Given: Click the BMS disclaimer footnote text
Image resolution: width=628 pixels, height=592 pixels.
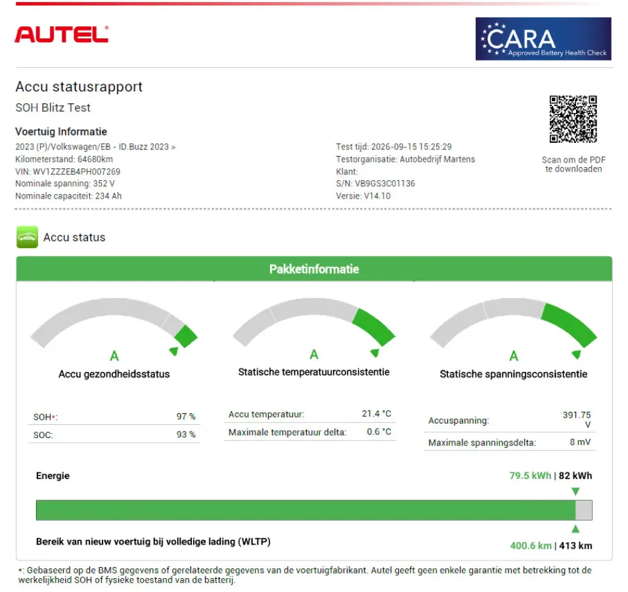Looking at the screenshot, I should (305, 575).
